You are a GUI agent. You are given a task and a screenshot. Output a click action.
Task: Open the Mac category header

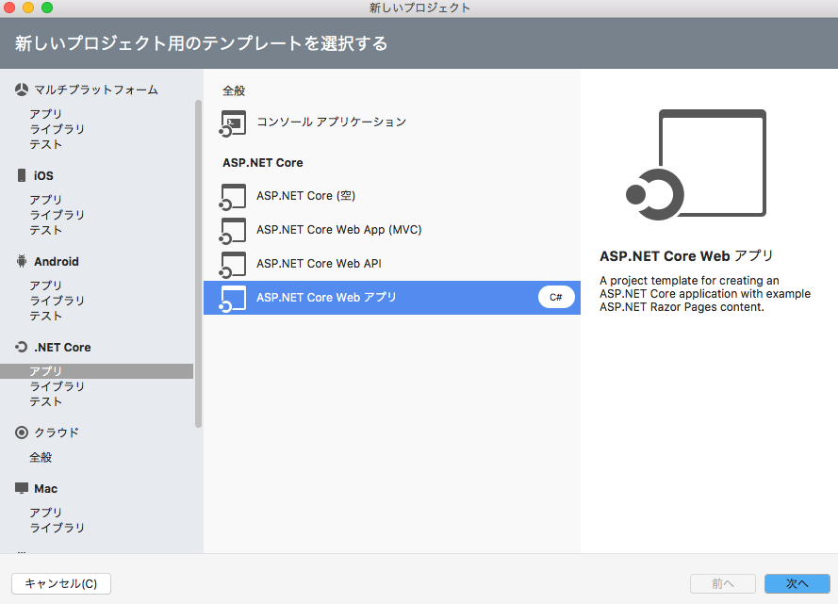[45, 489]
